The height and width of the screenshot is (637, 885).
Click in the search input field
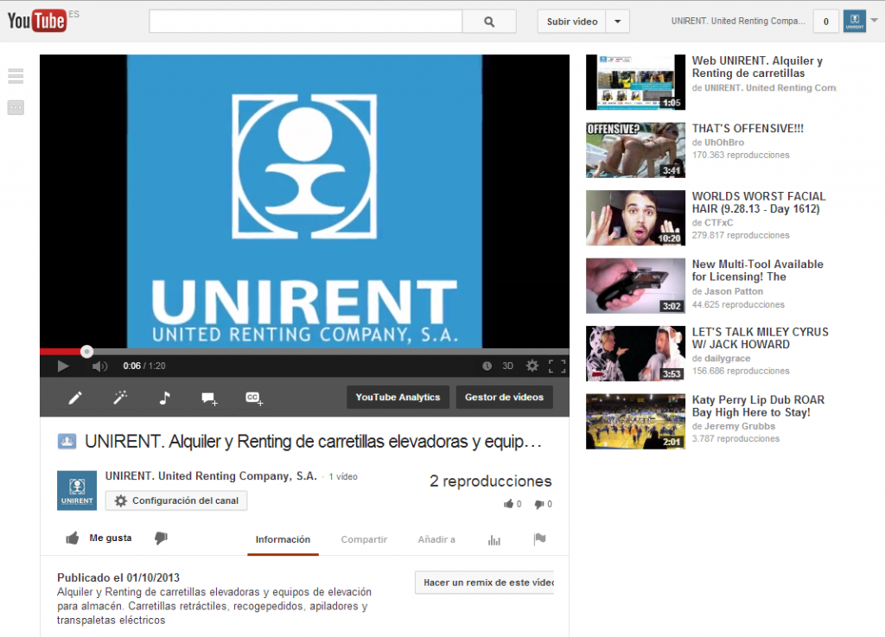coord(305,22)
